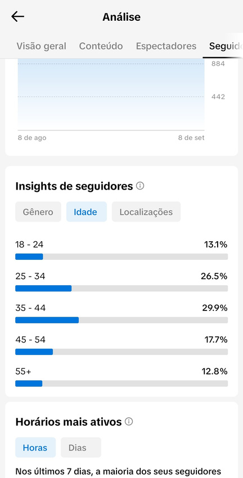Click the followers growth chart area
243x478 pixels.
111,94
